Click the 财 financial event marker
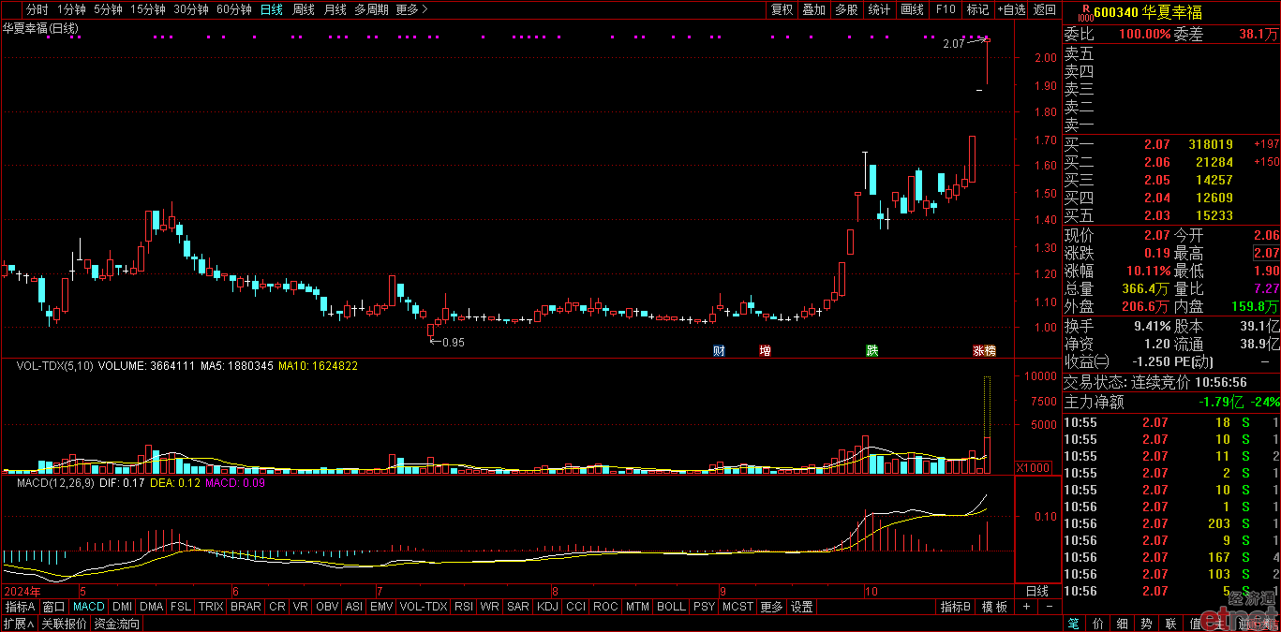Viewport: 1281px width, 632px height. coord(719,351)
